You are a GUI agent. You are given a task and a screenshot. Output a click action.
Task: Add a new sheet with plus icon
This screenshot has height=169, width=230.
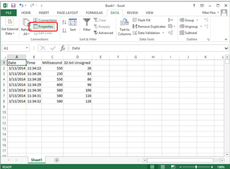click(57, 160)
